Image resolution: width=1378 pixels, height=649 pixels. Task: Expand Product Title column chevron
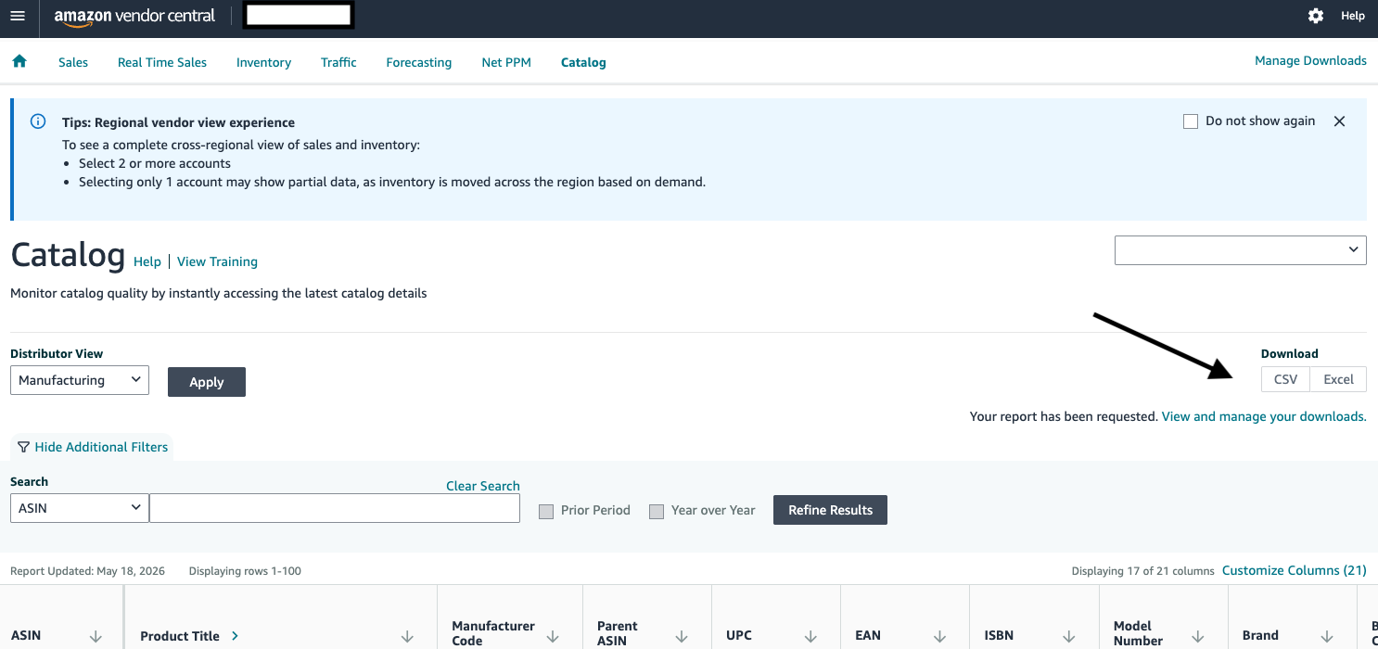tap(235, 635)
